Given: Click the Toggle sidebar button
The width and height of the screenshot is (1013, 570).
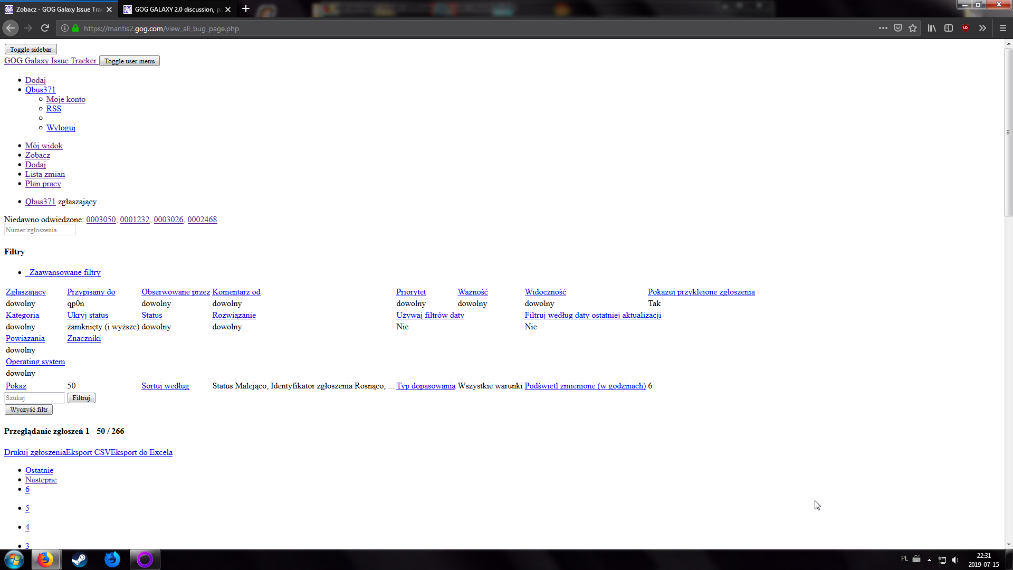Looking at the screenshot, I should [x=31, y=49].
